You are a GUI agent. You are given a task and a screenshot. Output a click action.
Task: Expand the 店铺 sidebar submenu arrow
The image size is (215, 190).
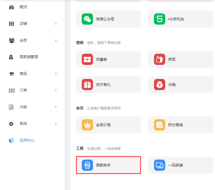[56, 24]
